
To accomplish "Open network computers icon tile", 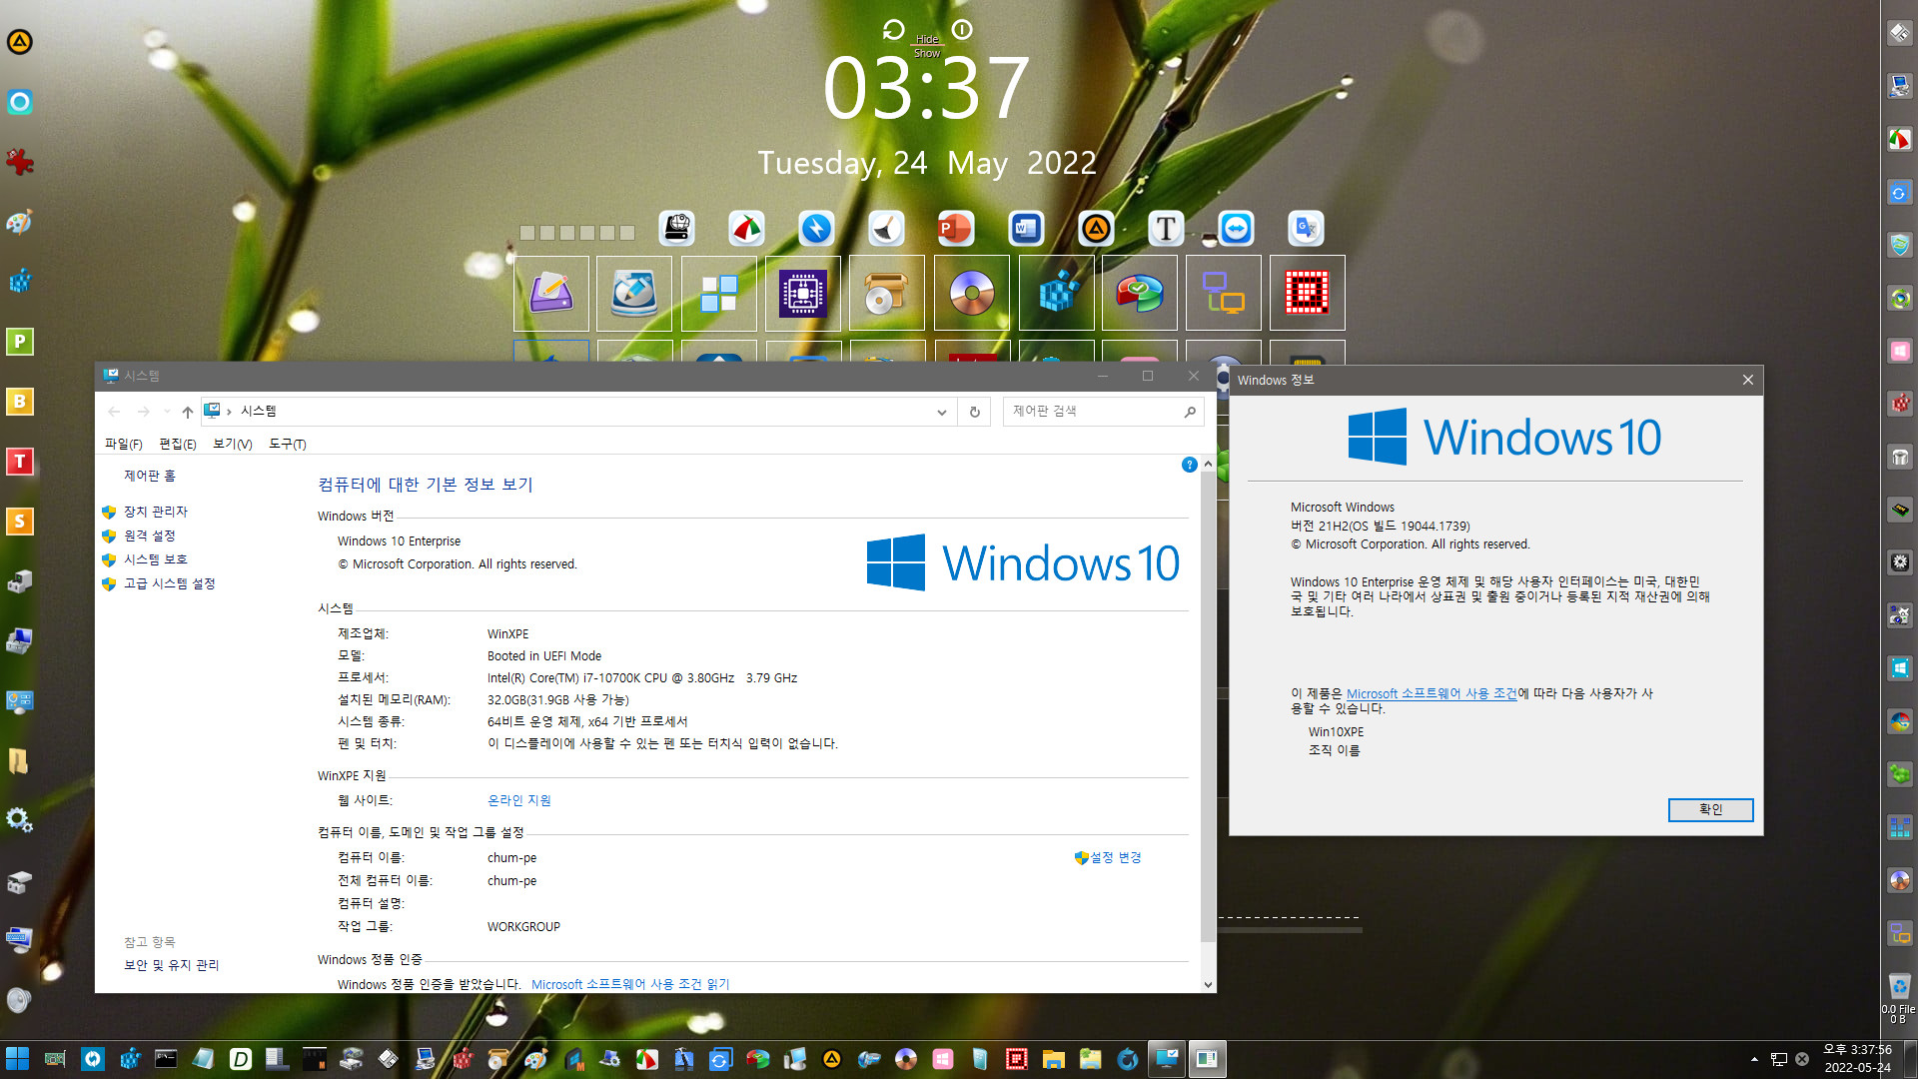I will (x=1224, y=293).
